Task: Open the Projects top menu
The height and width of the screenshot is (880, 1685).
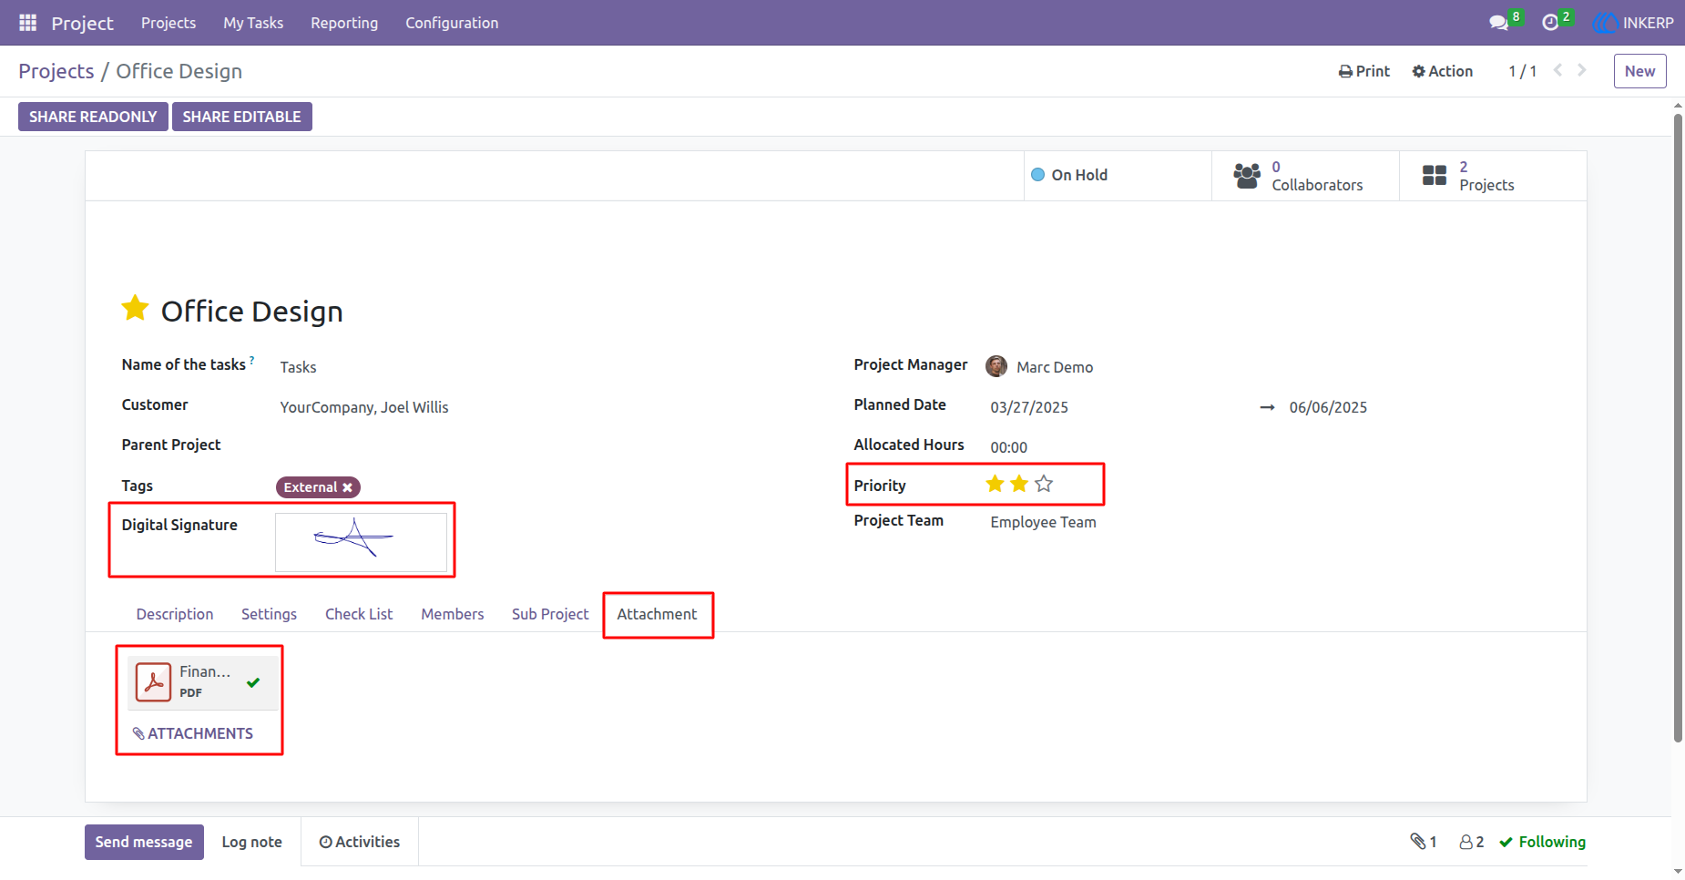Action: click(168, 23)
